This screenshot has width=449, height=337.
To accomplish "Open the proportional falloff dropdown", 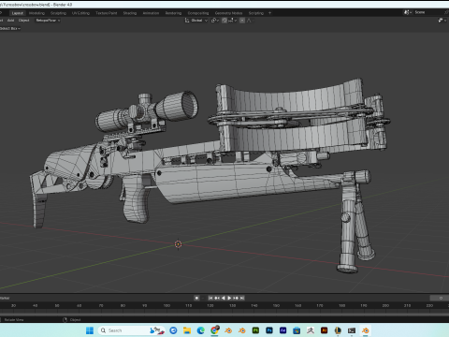I will [250, 21].
